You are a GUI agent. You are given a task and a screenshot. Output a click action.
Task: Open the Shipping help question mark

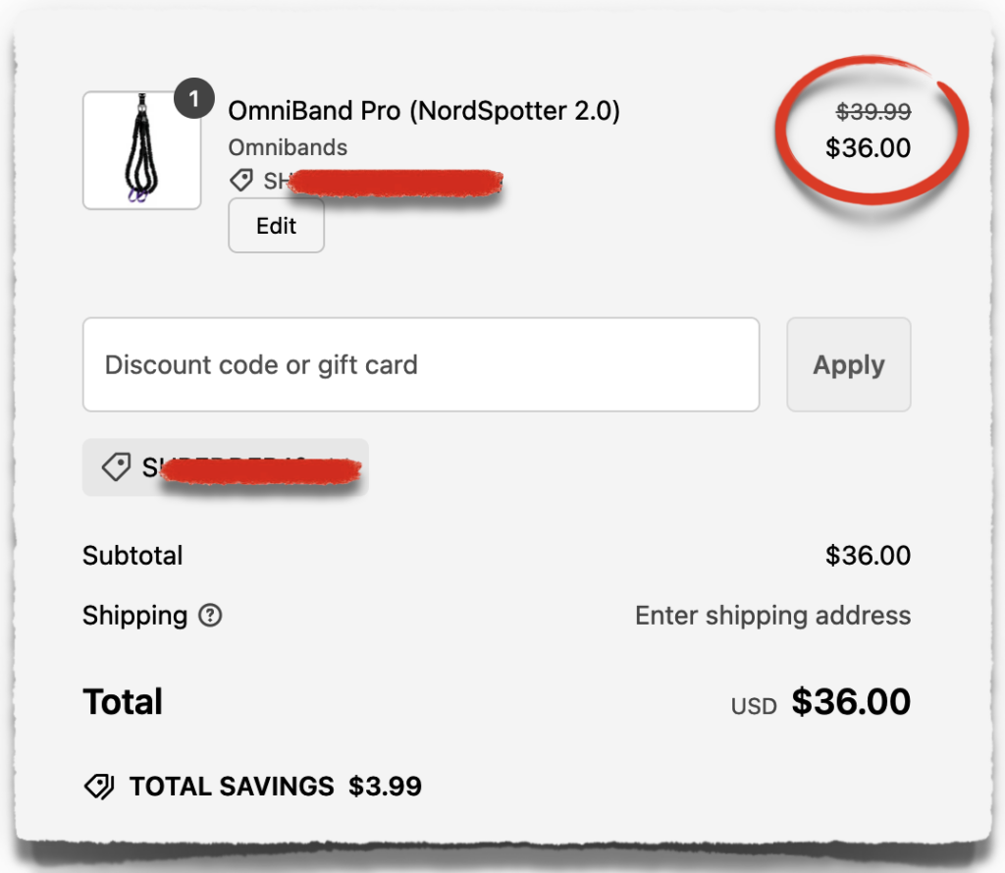pyautogui.click(x=211, y=616)
